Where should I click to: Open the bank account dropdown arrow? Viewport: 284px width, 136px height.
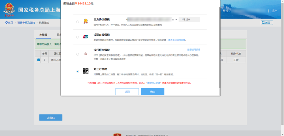pyautogui.click(x=176, y=20)
